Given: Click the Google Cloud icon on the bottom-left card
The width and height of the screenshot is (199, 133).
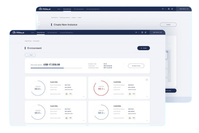Looking at the screenshot, I should coord(66,117).
